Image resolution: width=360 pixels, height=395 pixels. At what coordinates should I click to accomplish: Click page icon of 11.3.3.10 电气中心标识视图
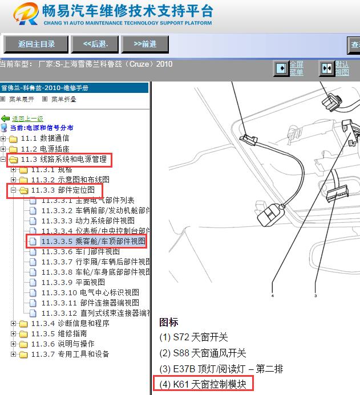(33, 293)
